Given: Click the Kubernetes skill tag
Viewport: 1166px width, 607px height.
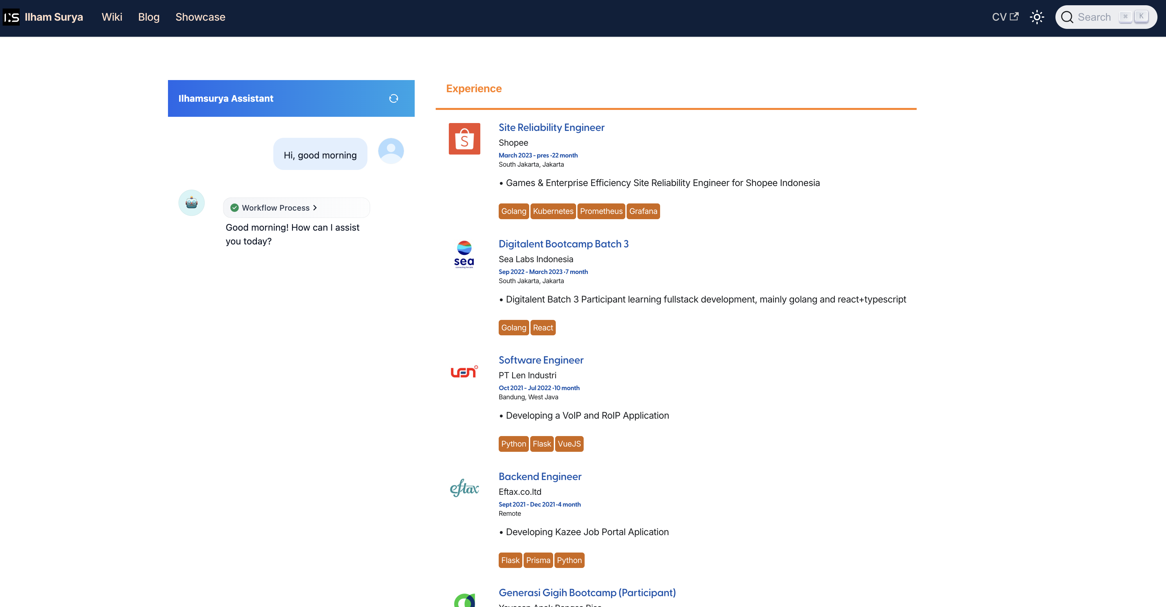Looking at the screenshot, I should point(553,211).
